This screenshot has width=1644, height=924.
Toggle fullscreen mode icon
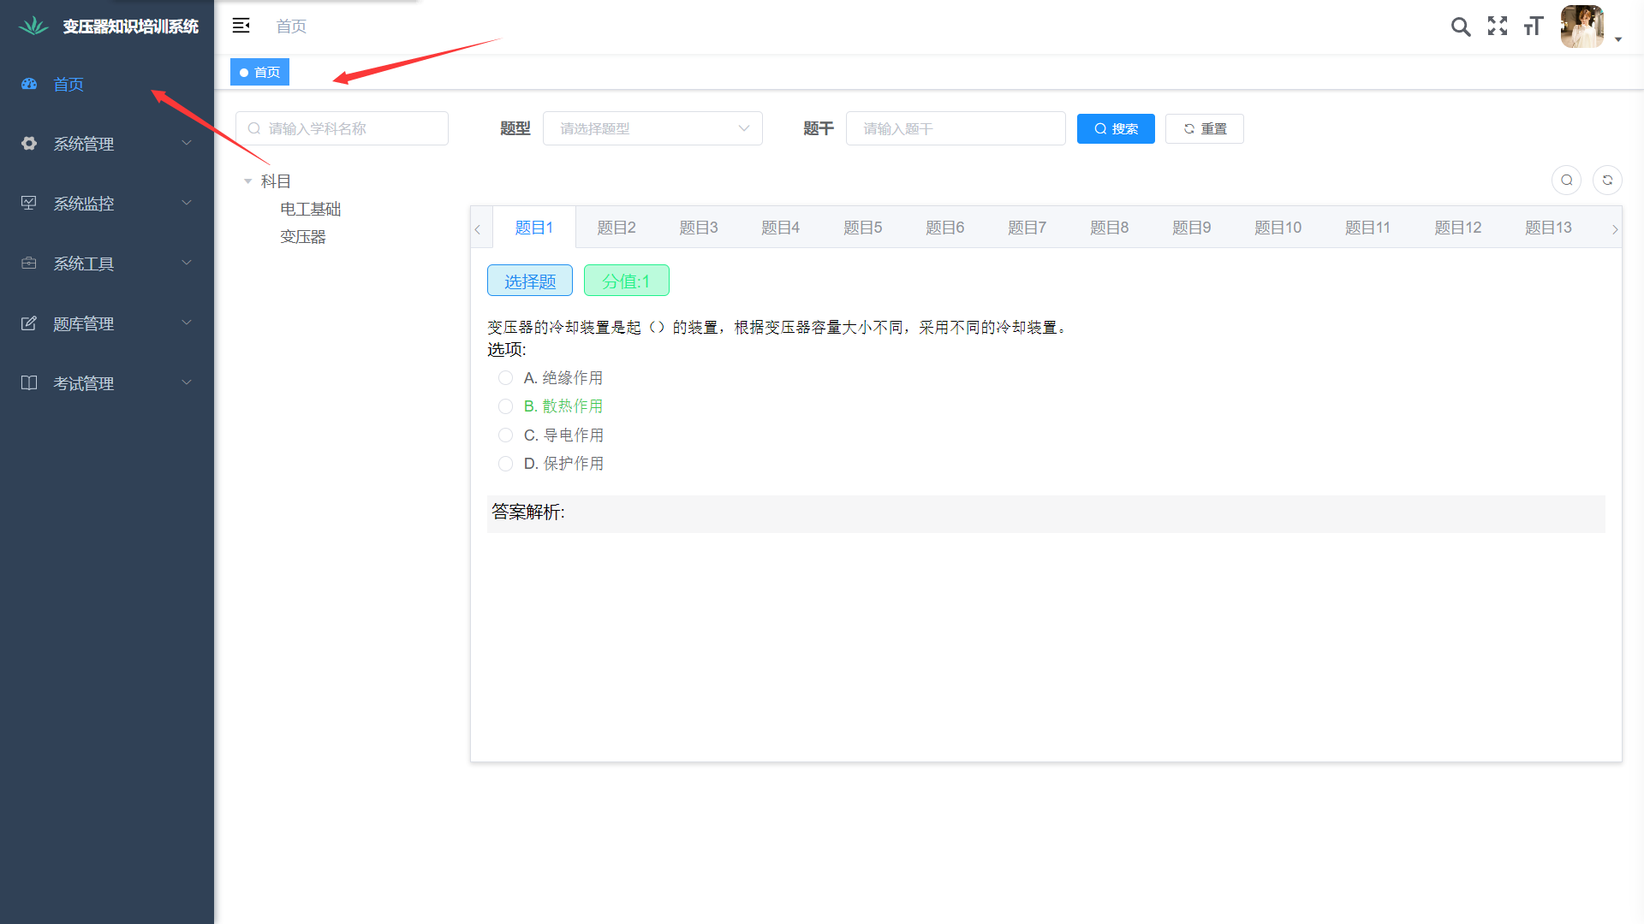pyautogui.click(x=1498, y=27)
